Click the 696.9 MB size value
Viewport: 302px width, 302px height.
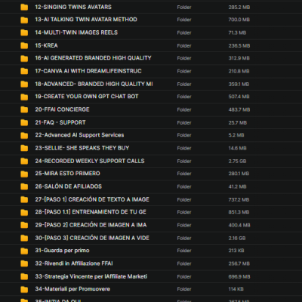tap(239, 277)
